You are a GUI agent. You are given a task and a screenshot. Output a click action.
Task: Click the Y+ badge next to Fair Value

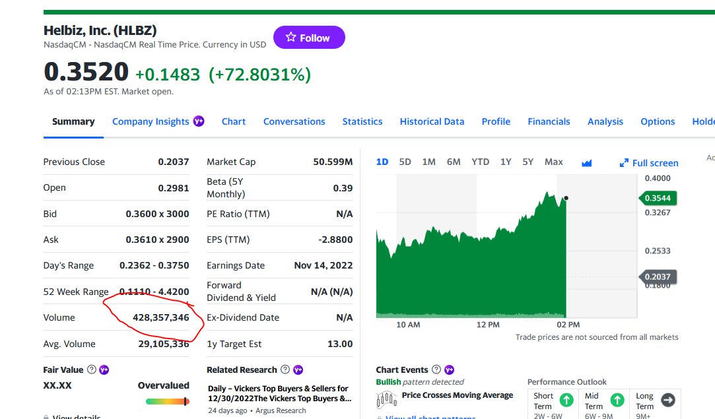click(104, 370)
